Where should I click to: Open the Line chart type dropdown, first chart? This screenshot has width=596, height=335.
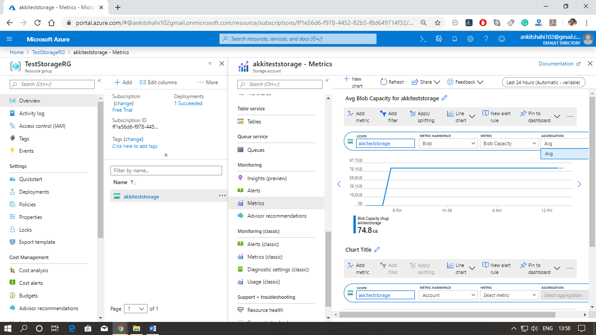(461, 117)
